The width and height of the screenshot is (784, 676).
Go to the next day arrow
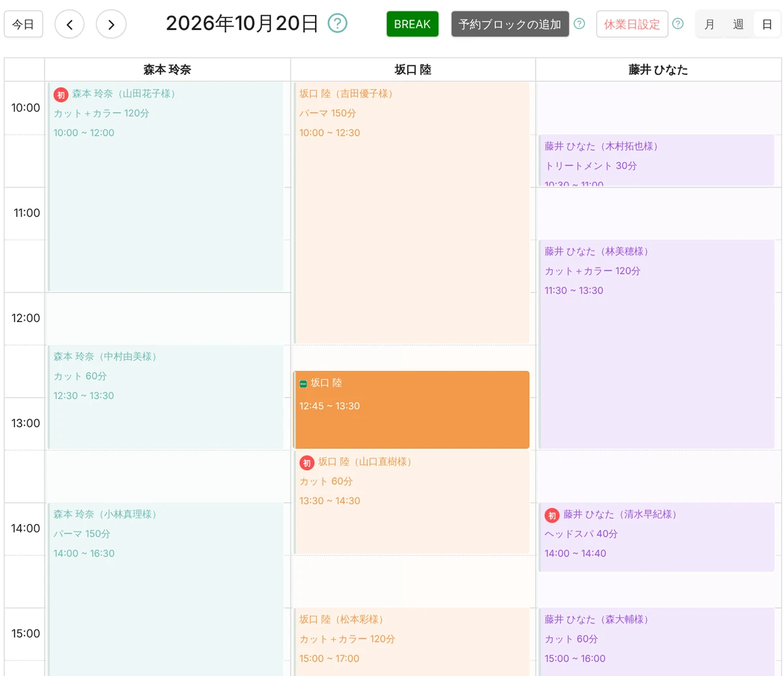(111, 25)
